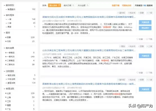
Task: Click the date 2019年09月25日
Action: coord(71,54)
